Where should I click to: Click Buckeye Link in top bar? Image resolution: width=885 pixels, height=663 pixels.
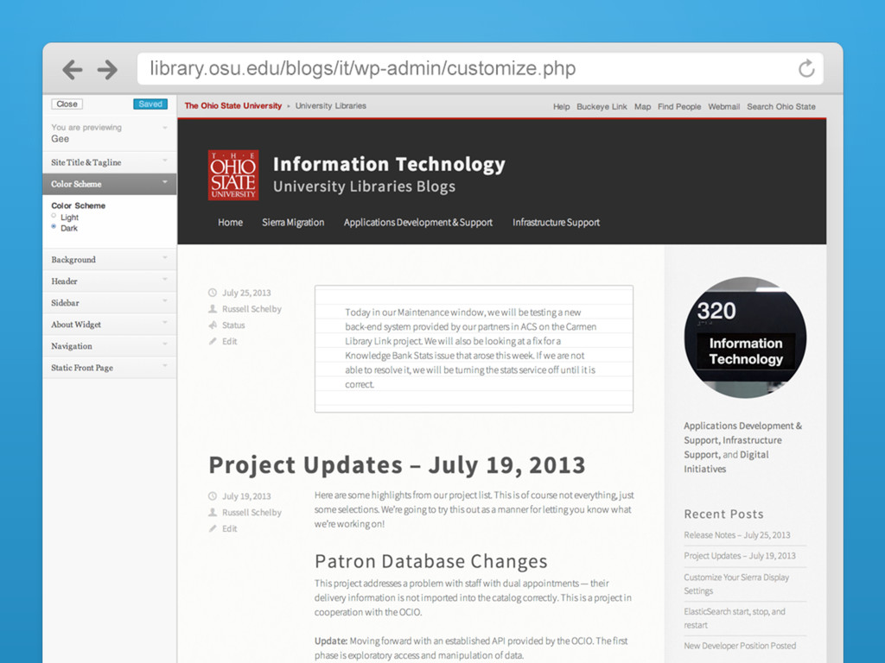click(602, 106)
